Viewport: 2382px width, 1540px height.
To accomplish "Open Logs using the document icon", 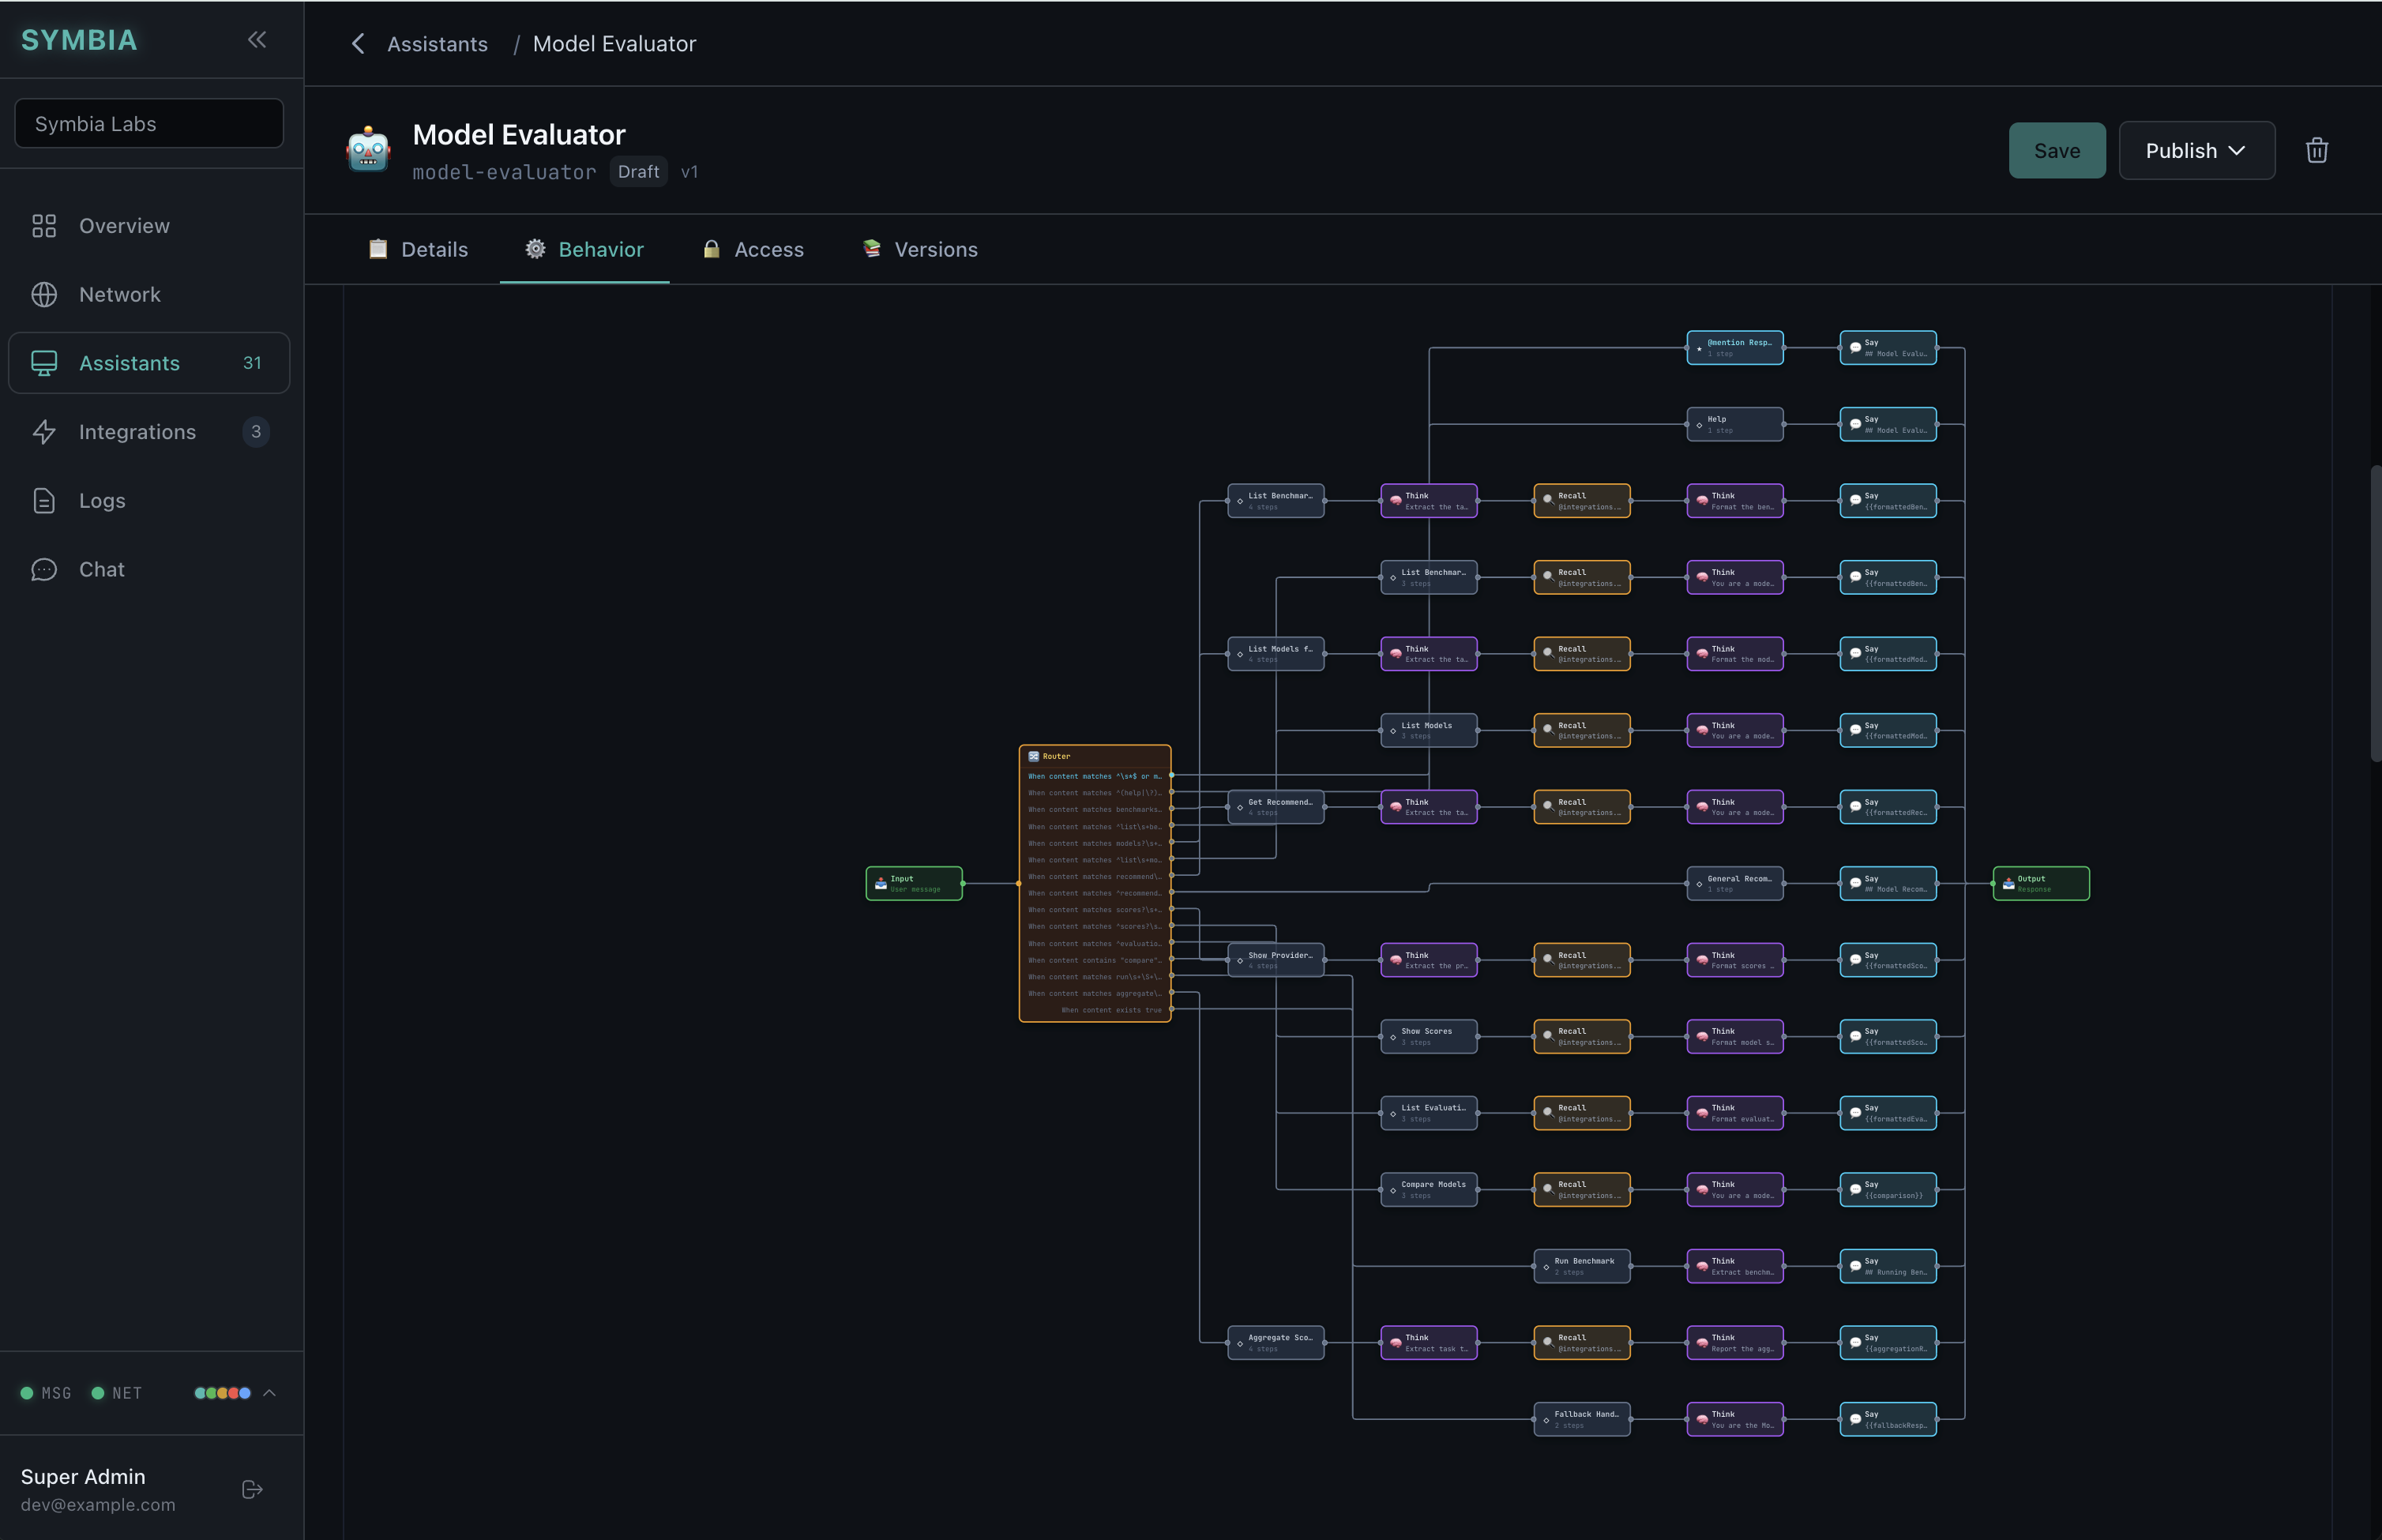I will click(45, 500).
